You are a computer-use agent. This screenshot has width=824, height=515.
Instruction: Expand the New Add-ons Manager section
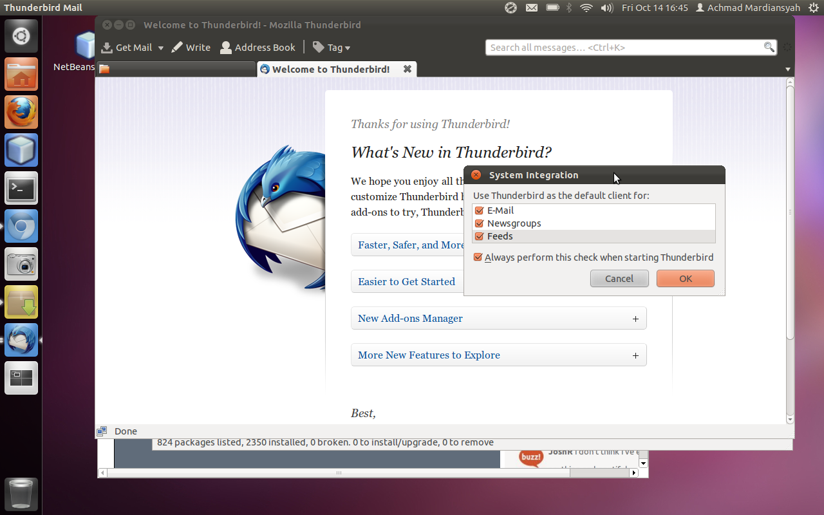[x=499, y=319]
